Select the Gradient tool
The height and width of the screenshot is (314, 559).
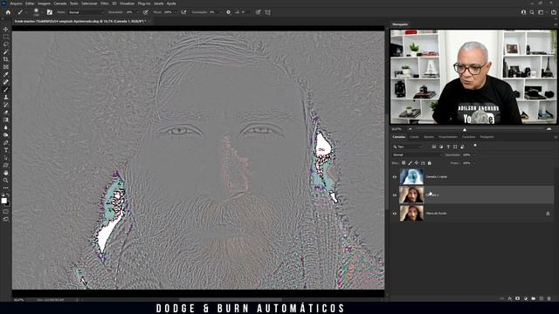click(x=6, y=120)
